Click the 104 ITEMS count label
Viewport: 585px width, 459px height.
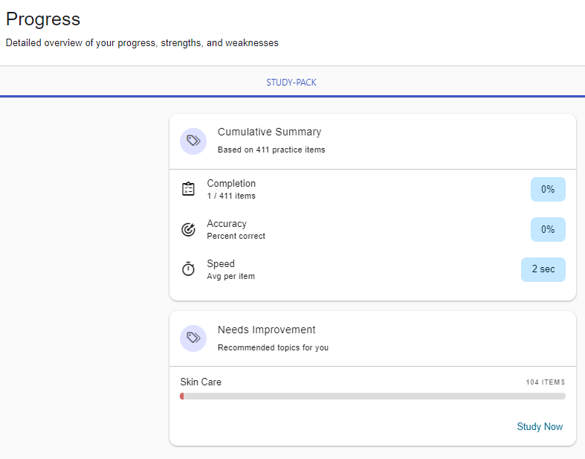545,382
